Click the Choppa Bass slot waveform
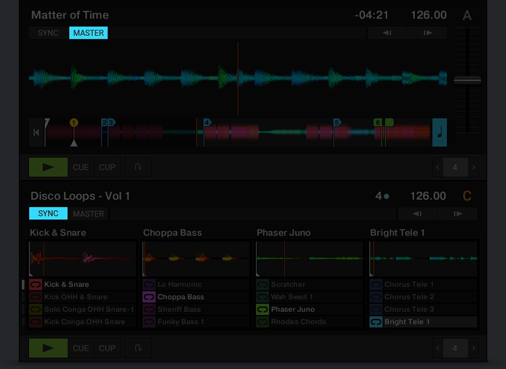This screenshot has width=506, height=369. point(196,259)
